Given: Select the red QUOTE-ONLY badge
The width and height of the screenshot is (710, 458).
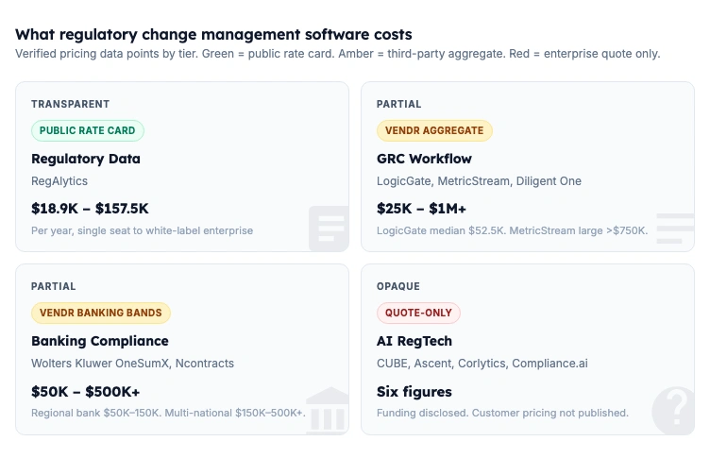Looking at the screenshot, I should coord(418,313).
